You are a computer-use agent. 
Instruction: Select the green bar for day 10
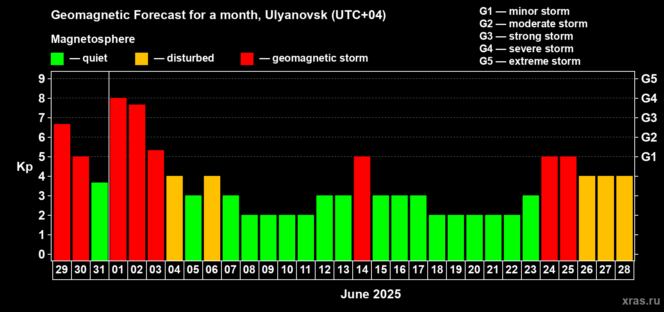point(287,238)
